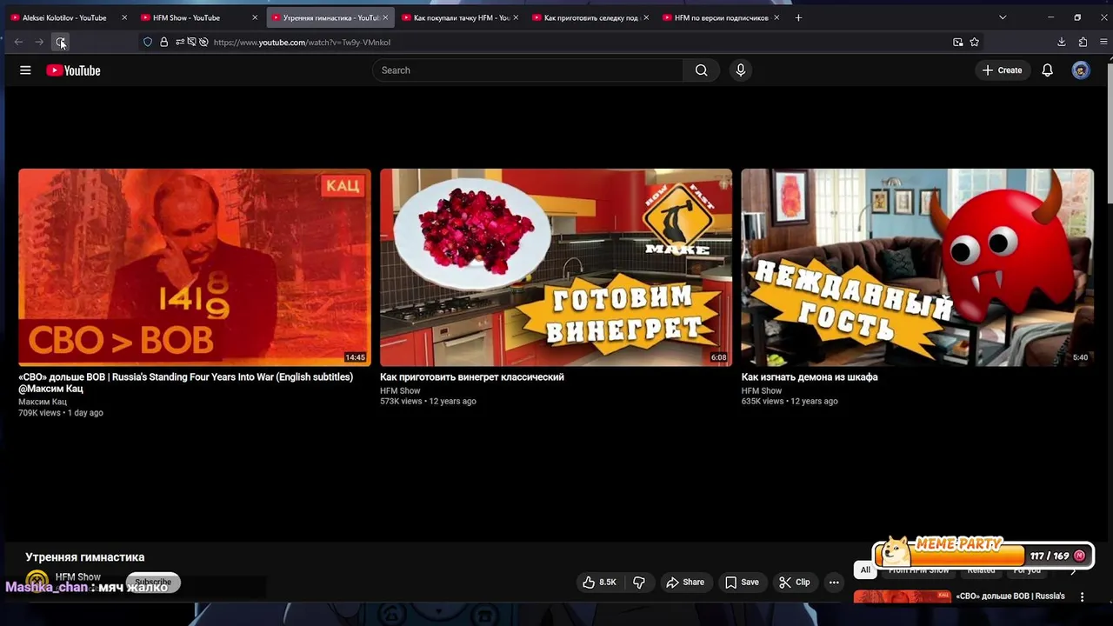Screen dimensions: 1113x626
Task: Toggle picture-in-picture from address bar
Action: pos(957,42)
